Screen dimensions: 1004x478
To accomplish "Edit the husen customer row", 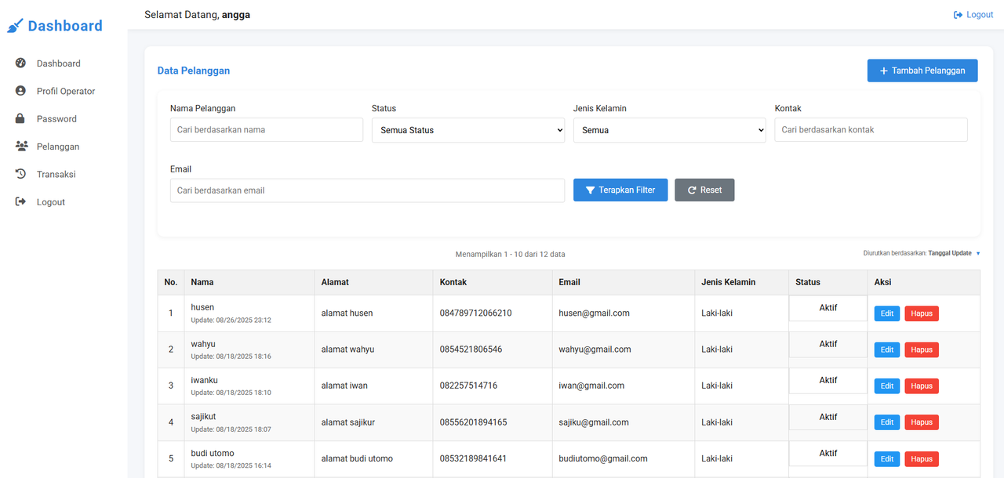I will [887, 313].
